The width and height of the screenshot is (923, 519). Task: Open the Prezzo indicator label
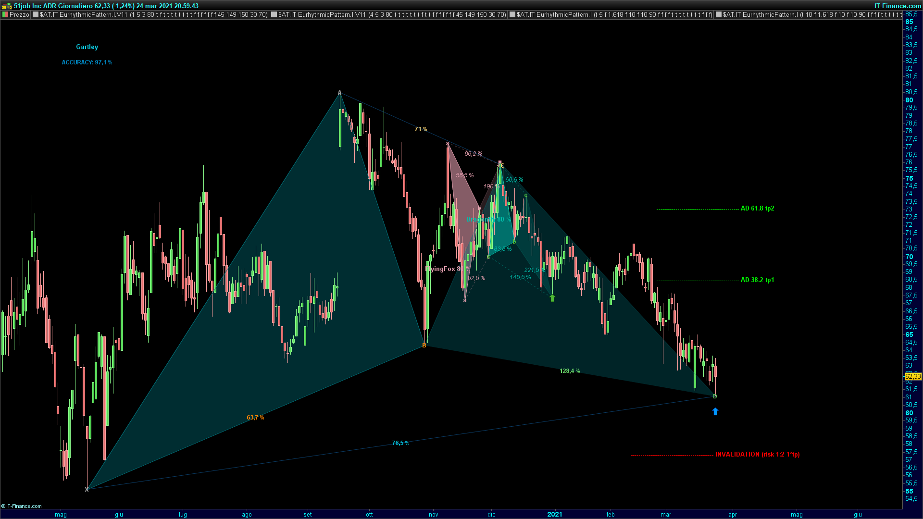(x=19, y=15)
